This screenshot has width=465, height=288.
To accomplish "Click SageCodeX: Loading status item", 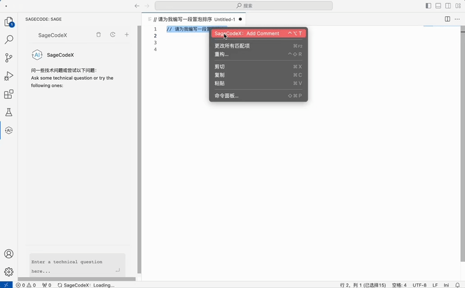I will [86, 285].
